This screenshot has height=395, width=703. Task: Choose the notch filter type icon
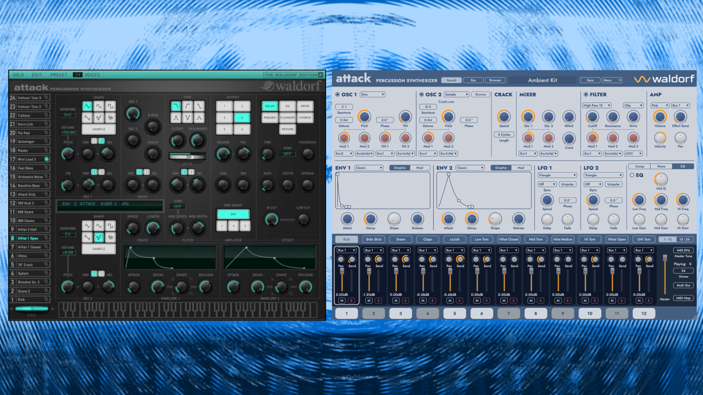coord(187,118)
